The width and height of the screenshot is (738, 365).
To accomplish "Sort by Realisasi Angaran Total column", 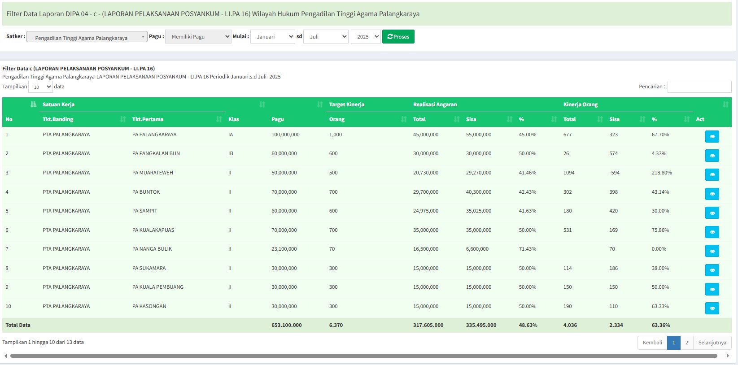I will coord(457,119).
